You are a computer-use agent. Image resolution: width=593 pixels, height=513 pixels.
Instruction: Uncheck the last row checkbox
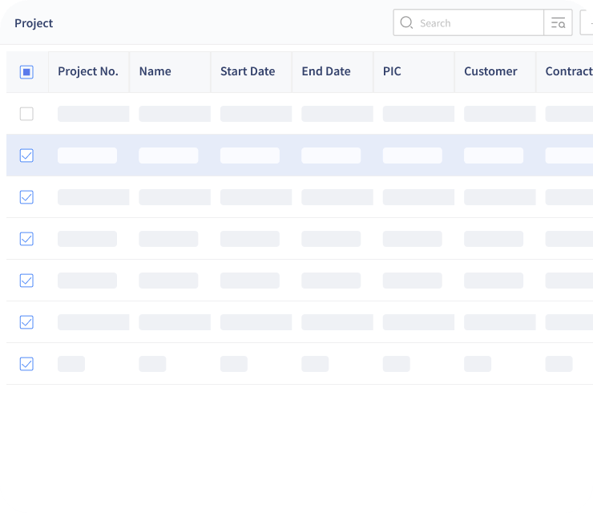click(x=26, y=364)
